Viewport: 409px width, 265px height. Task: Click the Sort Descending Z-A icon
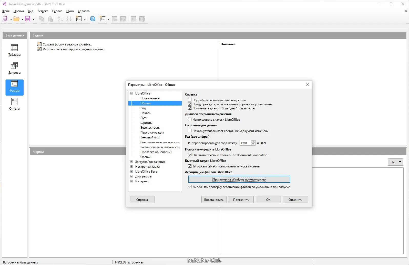(x=69, y=19)
